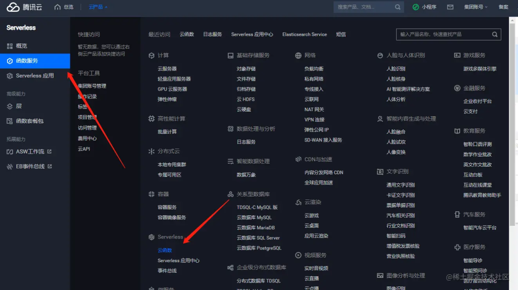Click the 智能数据处理 category icon
Viewport: 518px width, 290px height.
point(230,161)
